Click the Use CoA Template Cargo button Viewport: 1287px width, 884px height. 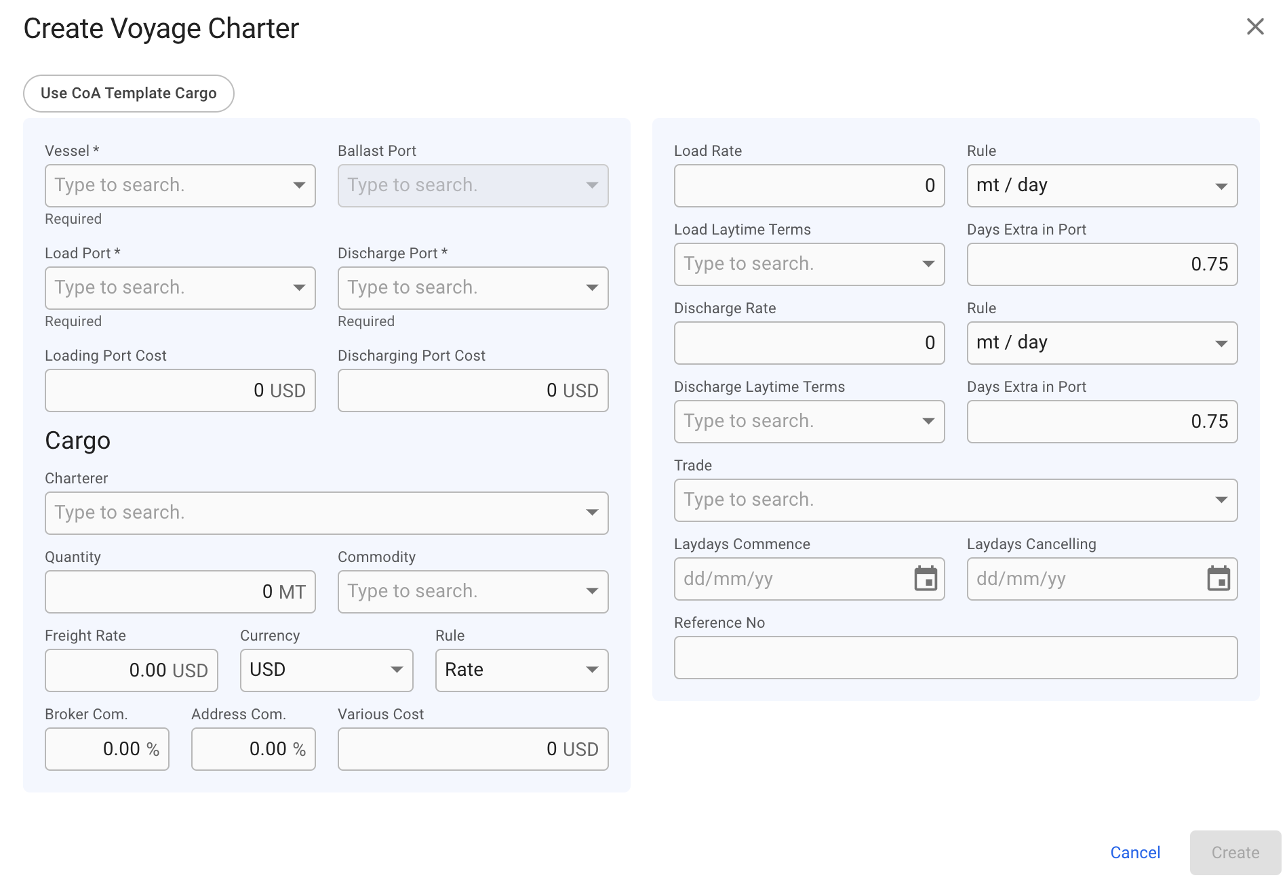129,94
